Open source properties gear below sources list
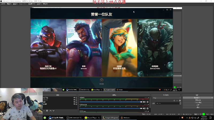This screenshot has height=120, width=214. click(47, 111)
